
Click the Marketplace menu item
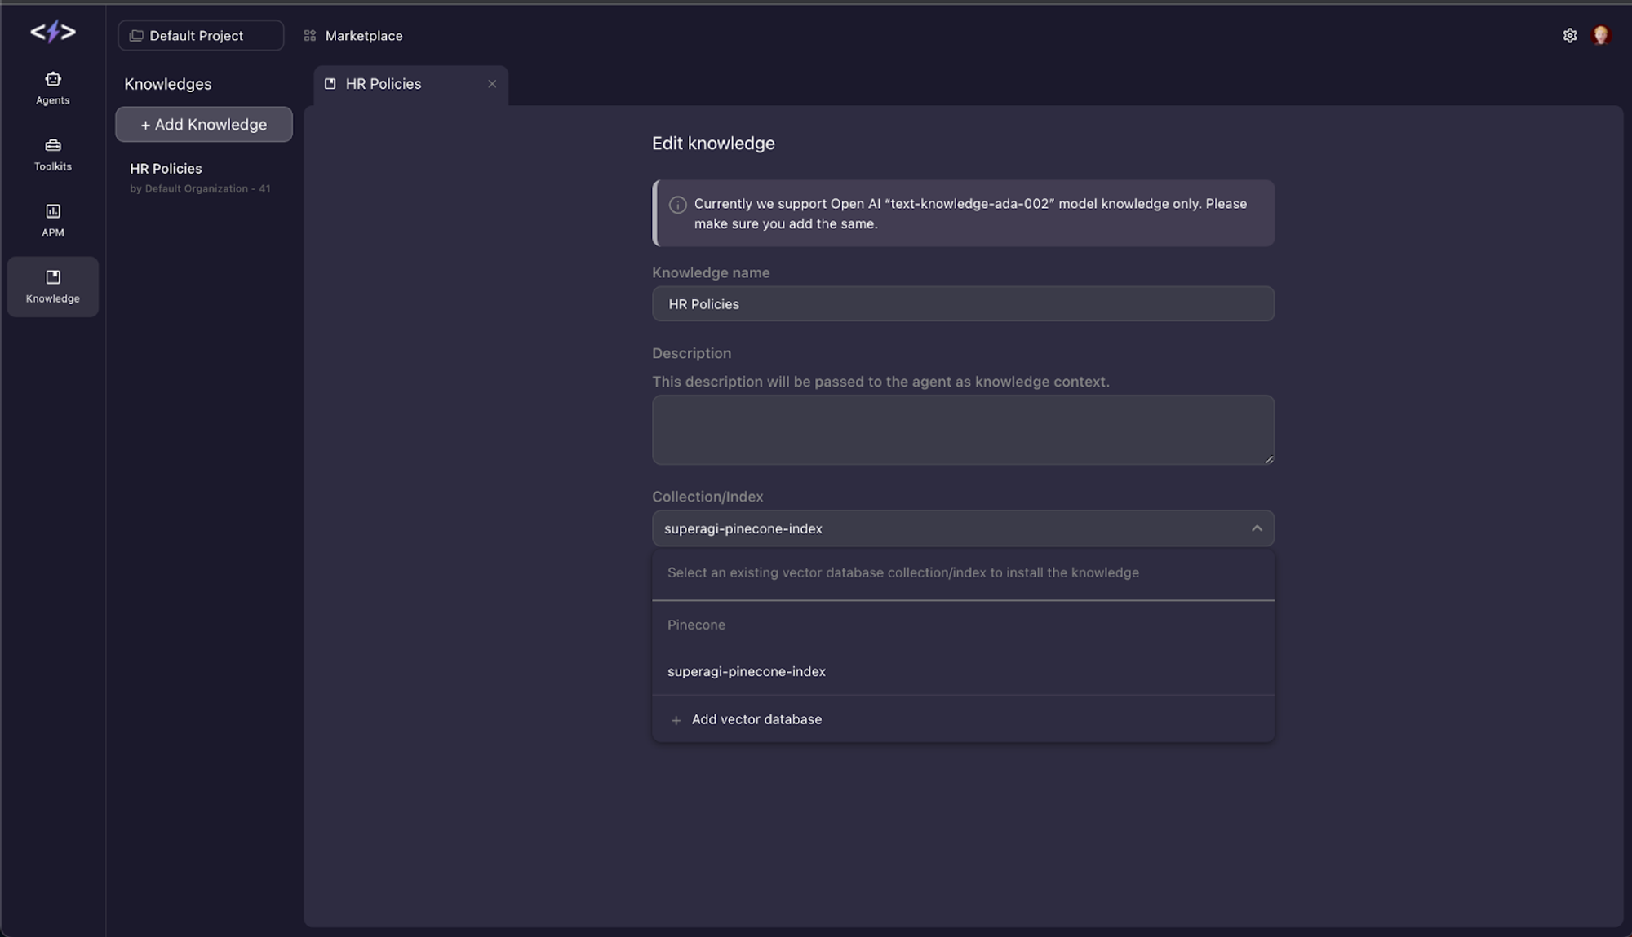point(363,33)
